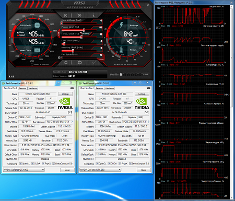The height and width of the screenshot is (201, 235).
Task: Click the monitoring window vertical scrollbar
Action: [231, 56]
